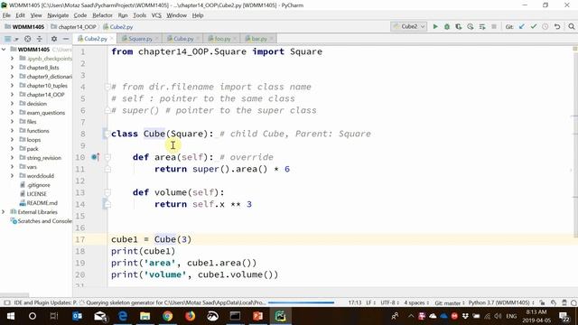The image size is (578, 325).
Task: Open the File menu
Action: pos(6,15)
